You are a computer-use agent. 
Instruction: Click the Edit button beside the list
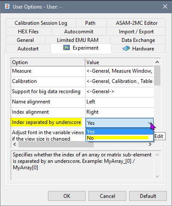point(160,136)
